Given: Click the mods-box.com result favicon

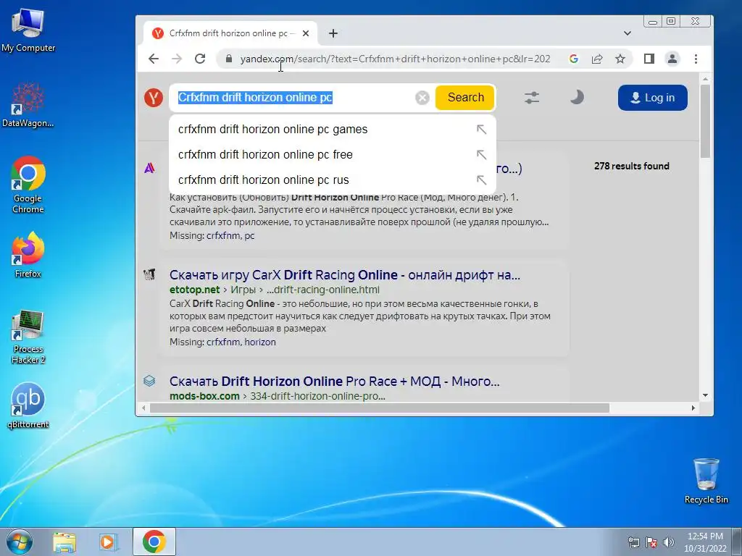Looking at the screenshot, I should [x=149, y=381].
